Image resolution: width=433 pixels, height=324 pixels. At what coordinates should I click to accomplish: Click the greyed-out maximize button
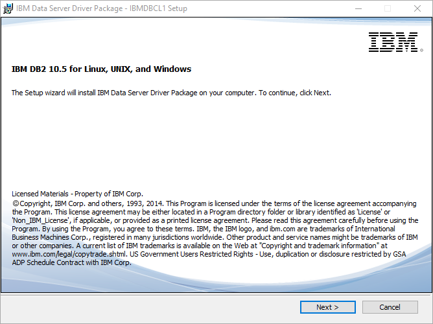coord(388,8)
